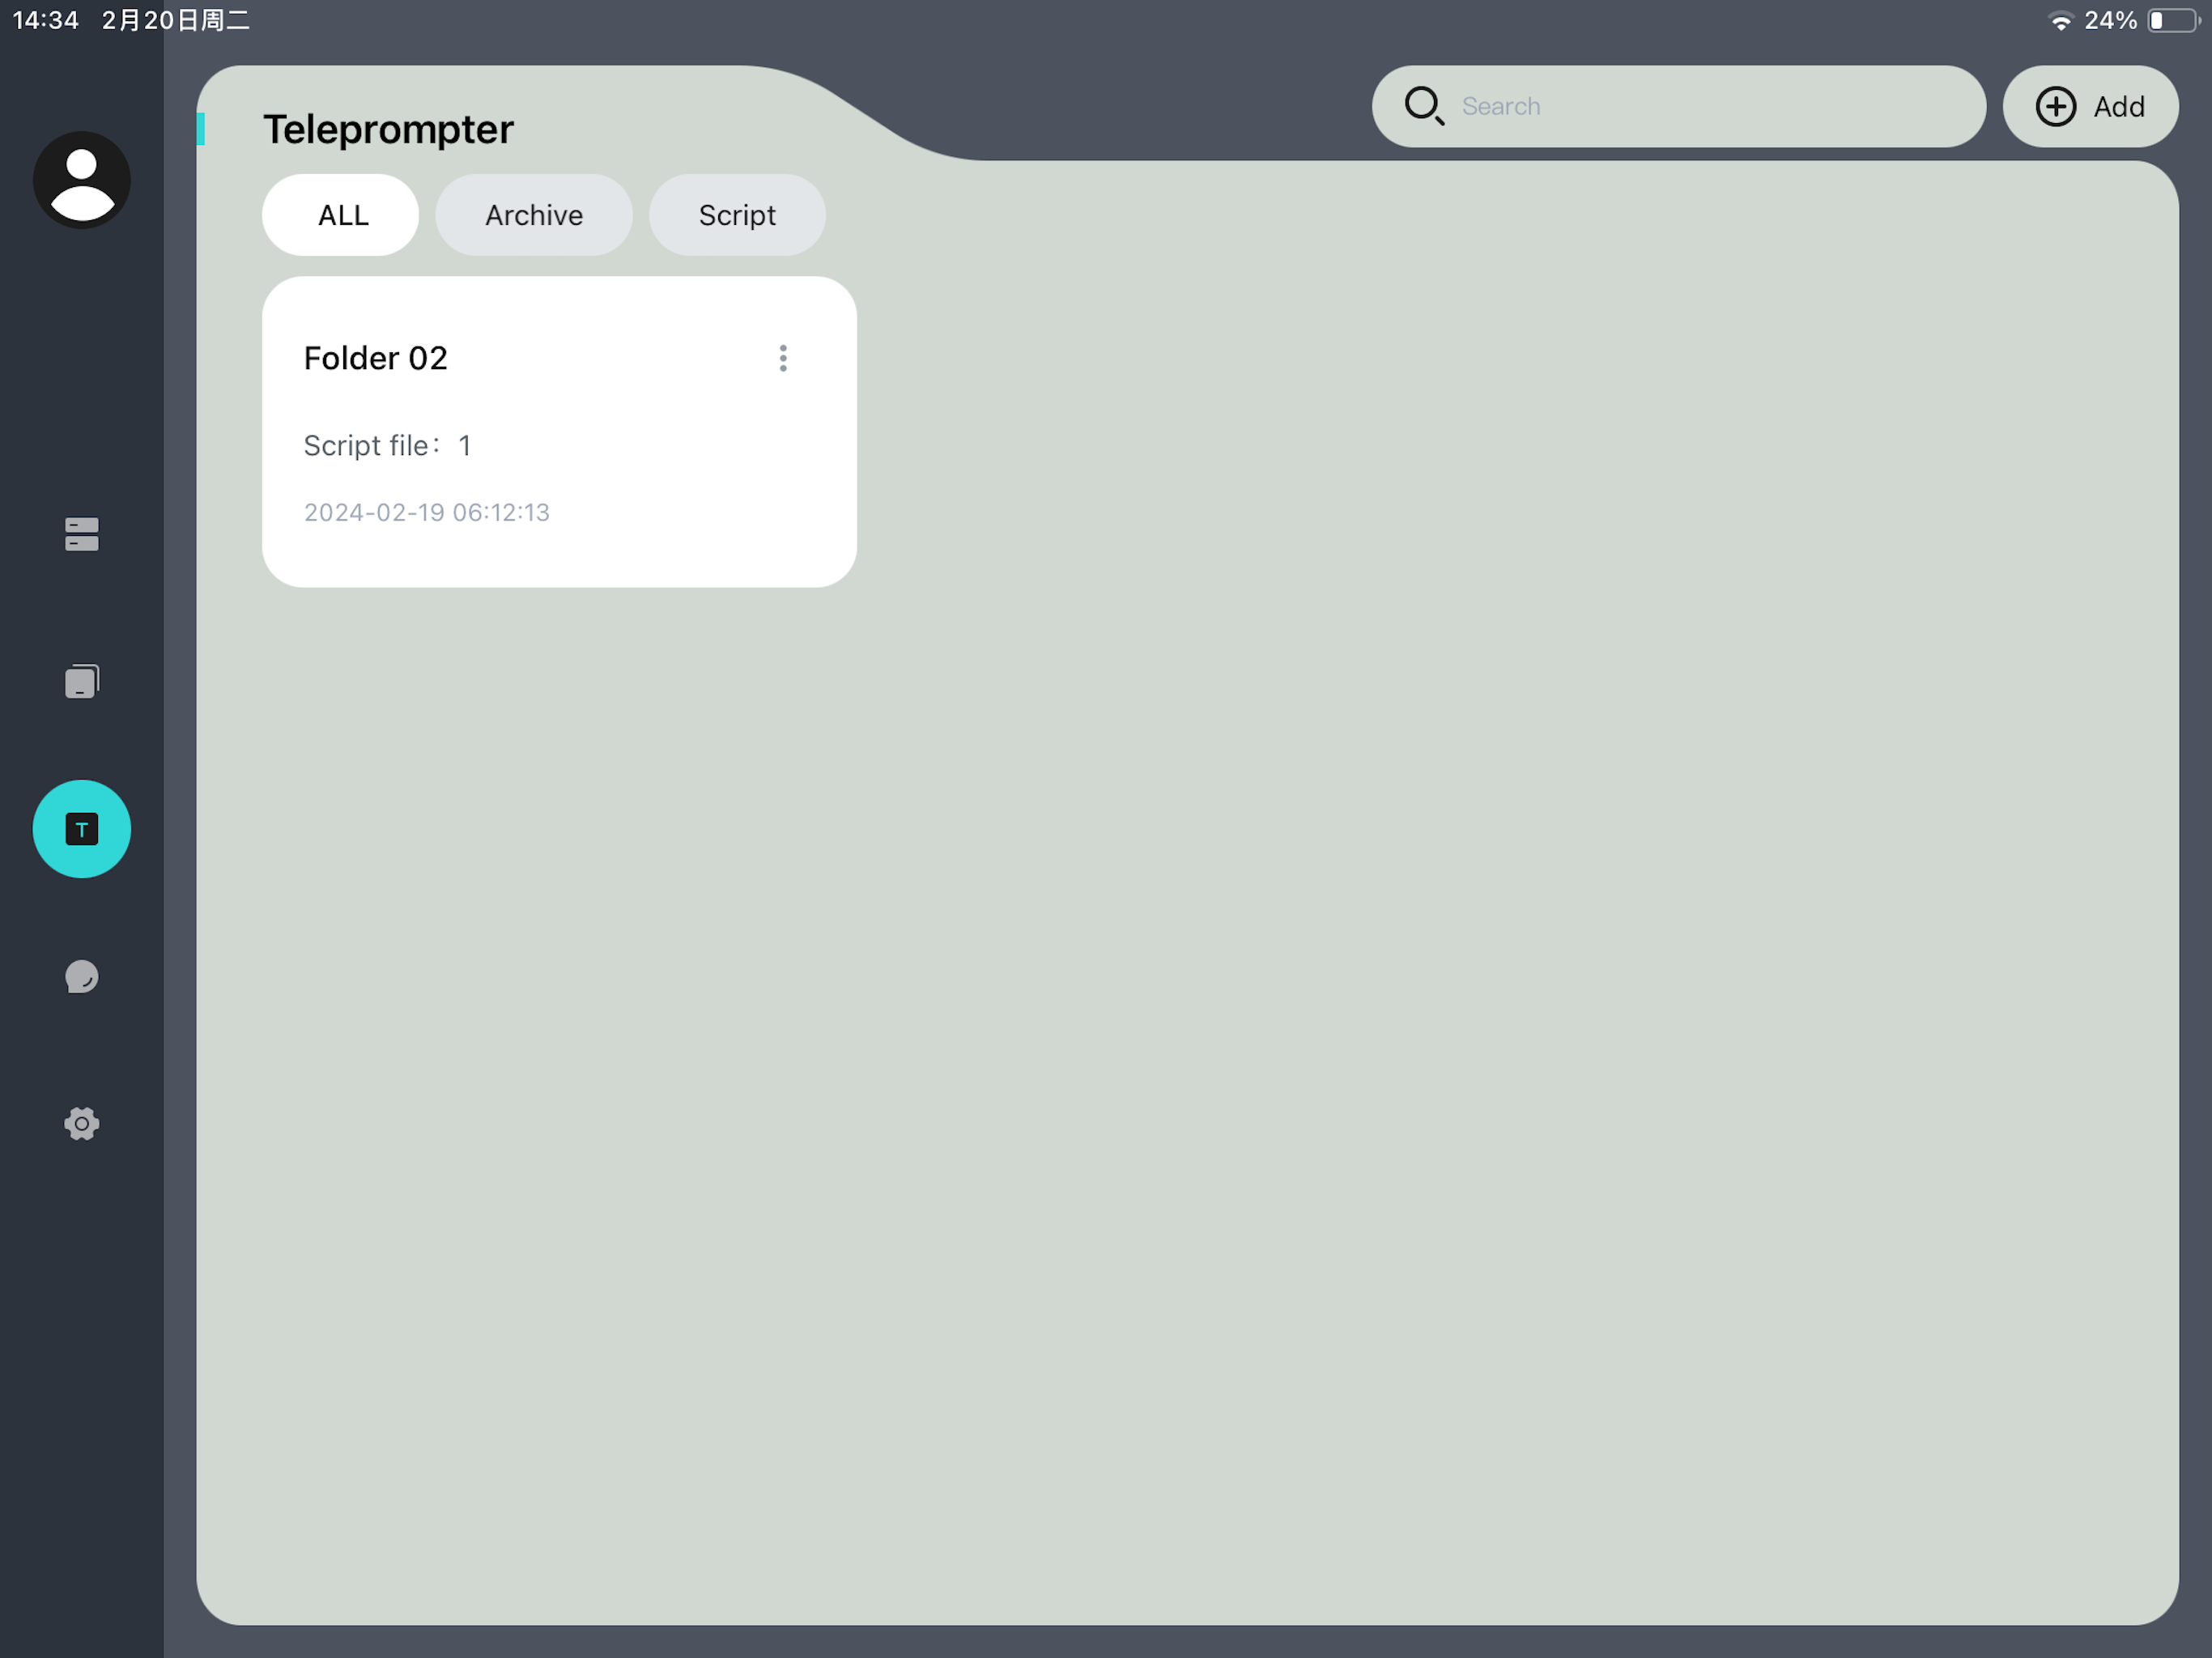Viewport: 2212px width, 1658px height.
Task: Check the battery status icon
Action: coord(2174,20)
